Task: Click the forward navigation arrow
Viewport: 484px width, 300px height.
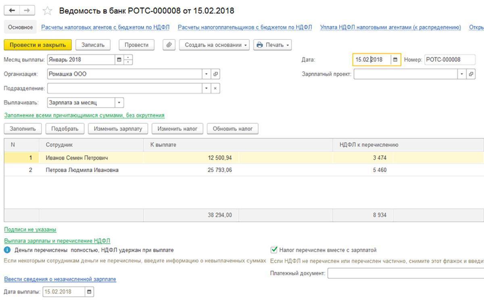Action: point(27,11)
